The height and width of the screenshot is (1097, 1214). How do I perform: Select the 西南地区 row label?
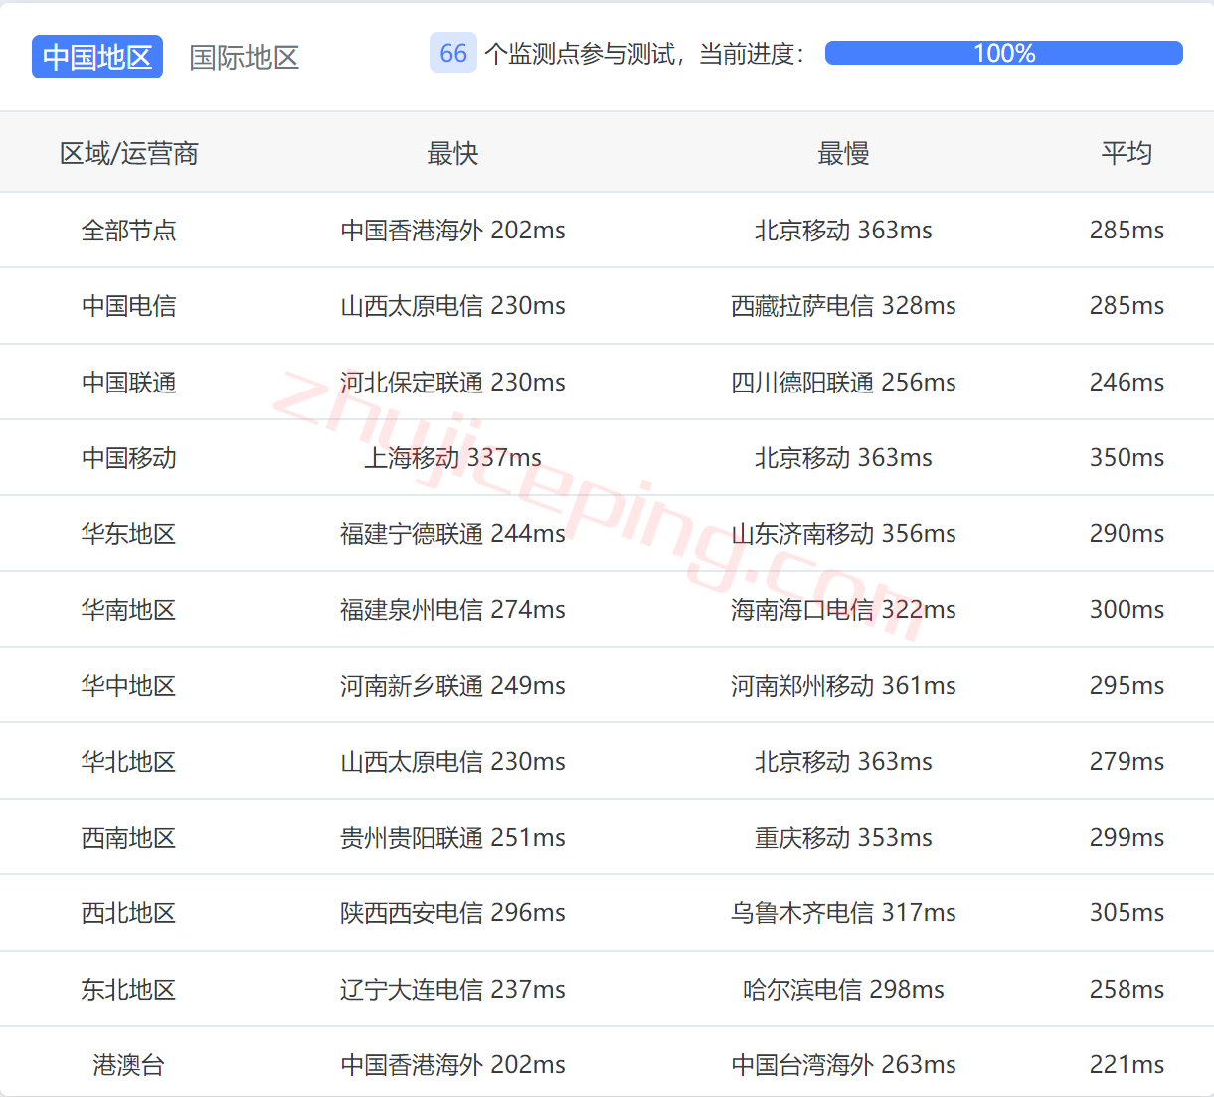[x=129, y=838]
